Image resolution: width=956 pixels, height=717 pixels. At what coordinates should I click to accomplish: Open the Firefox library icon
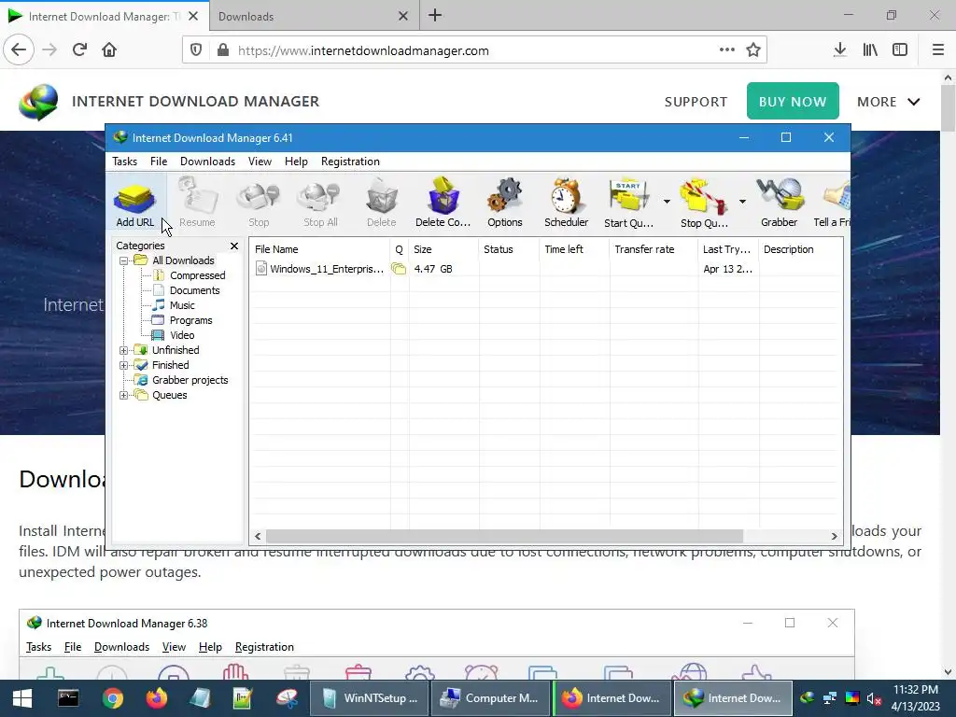tap(870, 50)
